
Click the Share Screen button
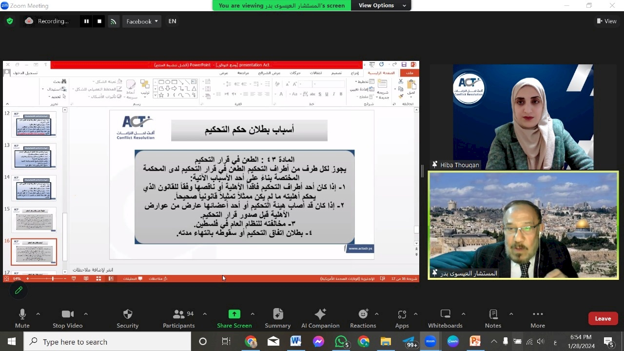234,318
